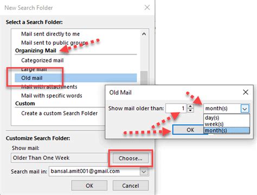The height and width of the screenshot is (195, 257).
Task: Pick 'Mail with specific words' option
Action: pos(52,96)
